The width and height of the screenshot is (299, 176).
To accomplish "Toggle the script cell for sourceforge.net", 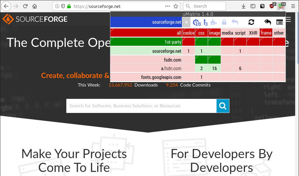I will [240, 51].
